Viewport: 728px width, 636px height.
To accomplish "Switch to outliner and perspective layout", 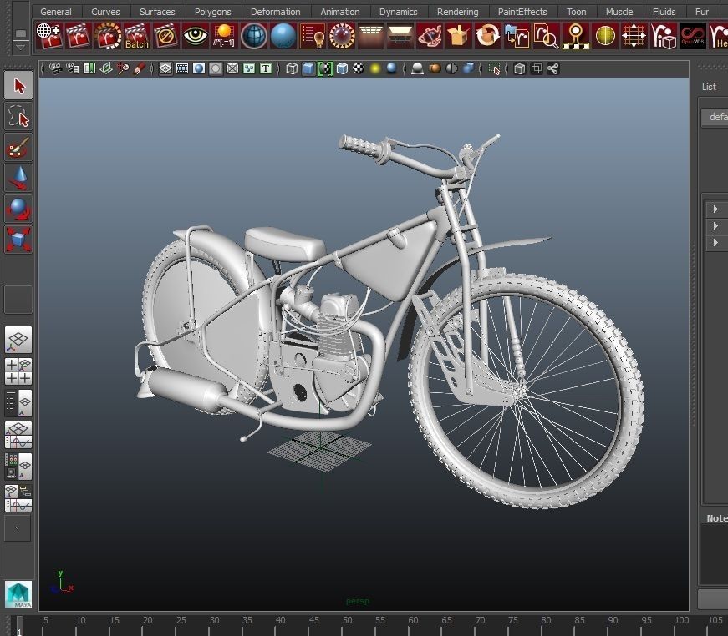I will (18, 403).
